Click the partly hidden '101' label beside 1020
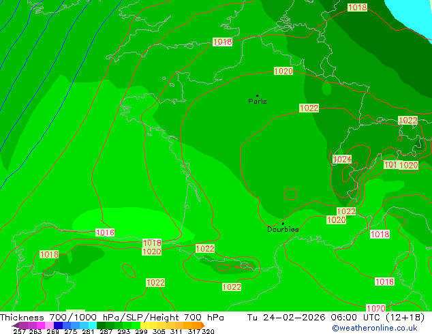432x334 pixels. coord(390,165)
